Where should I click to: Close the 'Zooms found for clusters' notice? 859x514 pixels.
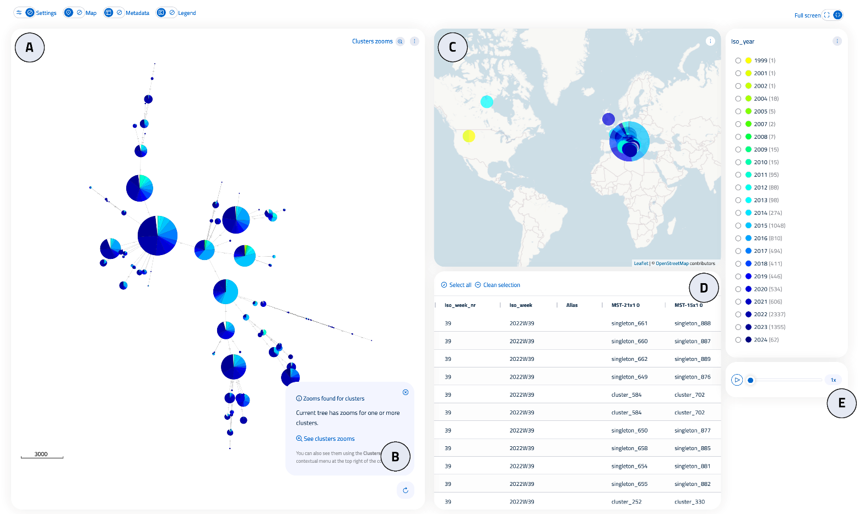(406, 392)
